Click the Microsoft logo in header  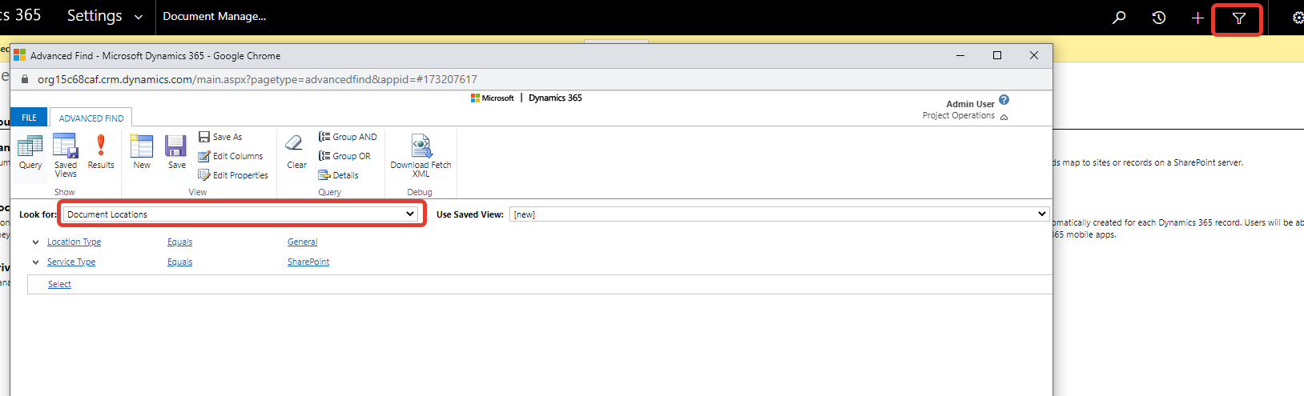tap(492, 98)
